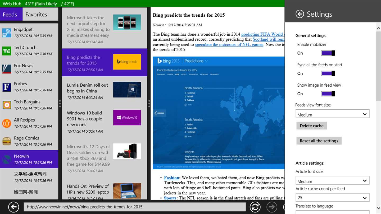Click the Xim article thumbnail with phones

(x=127, y=22)
